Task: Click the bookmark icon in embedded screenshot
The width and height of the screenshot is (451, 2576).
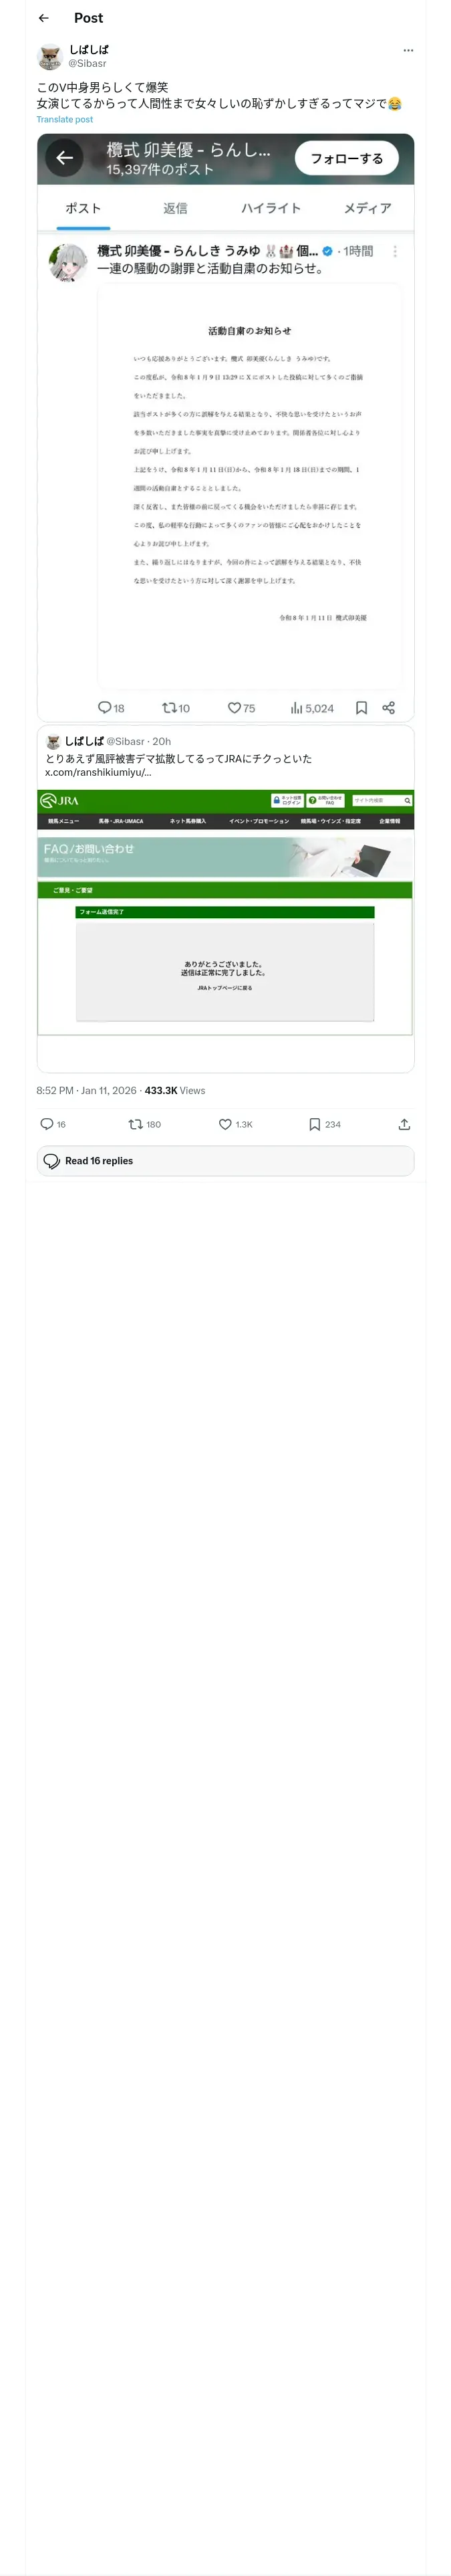Action: tap(361, 708)
